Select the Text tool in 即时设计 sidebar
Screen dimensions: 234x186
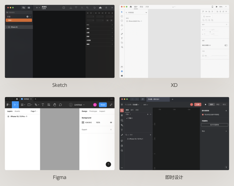point(122,130)
